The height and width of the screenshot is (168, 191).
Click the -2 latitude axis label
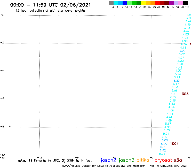coord(2,42)
